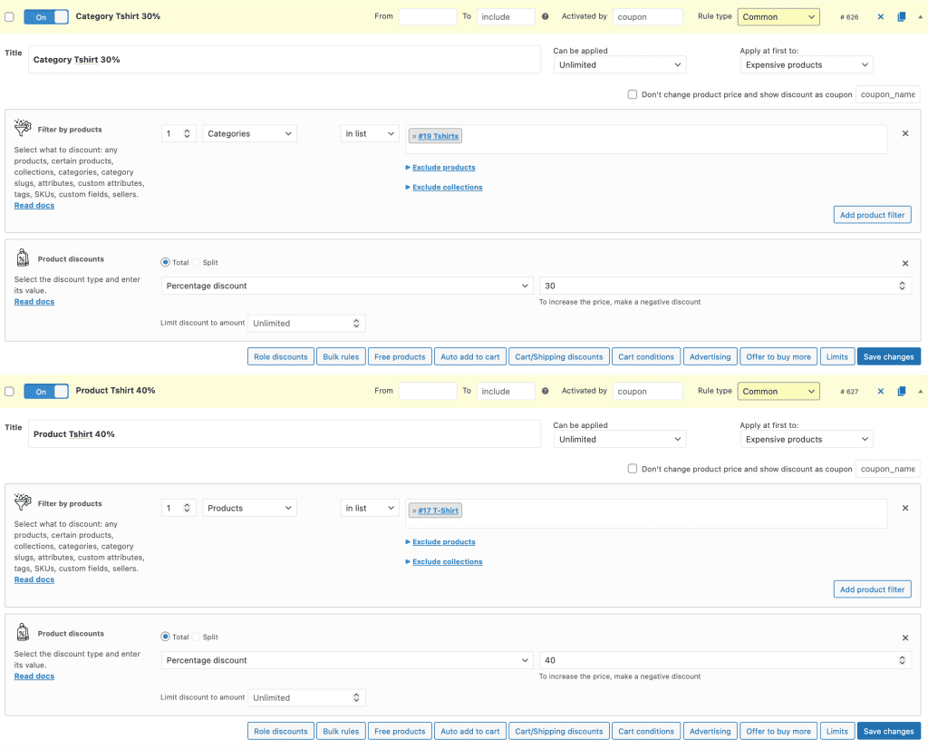The image size is (928, 749).
Task: Save changes for Product Tshirt 40%
Action: [x=888, y=731]
